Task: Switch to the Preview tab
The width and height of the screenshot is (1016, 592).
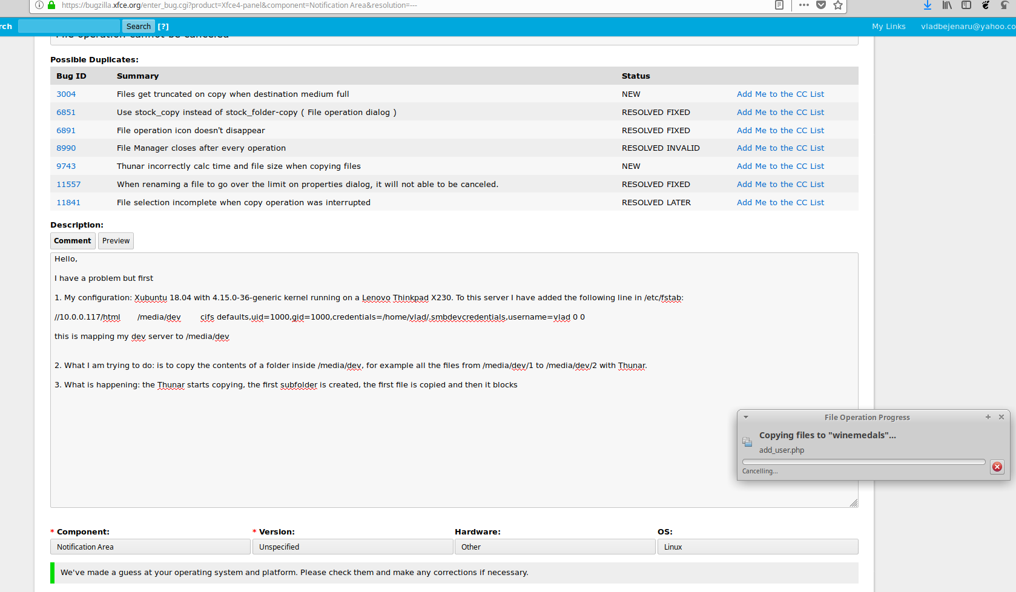Action: pos(116,241)
